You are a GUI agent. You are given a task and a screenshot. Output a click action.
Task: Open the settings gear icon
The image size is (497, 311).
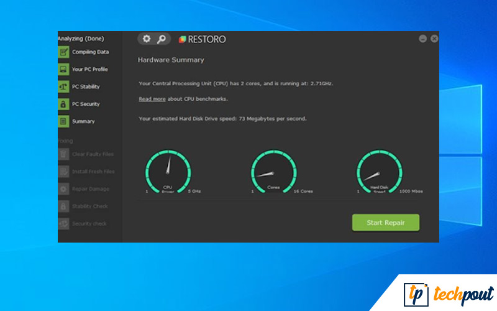[x=147, y=39]
